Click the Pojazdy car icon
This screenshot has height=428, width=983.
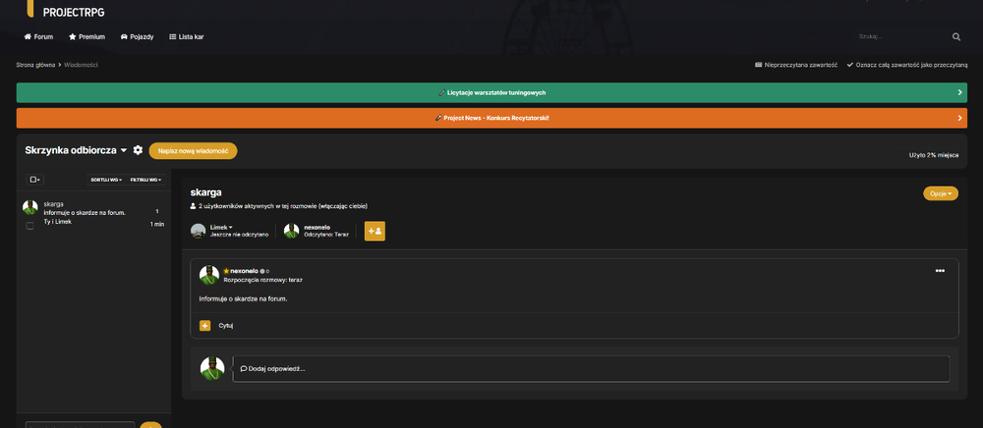(124, 37)
